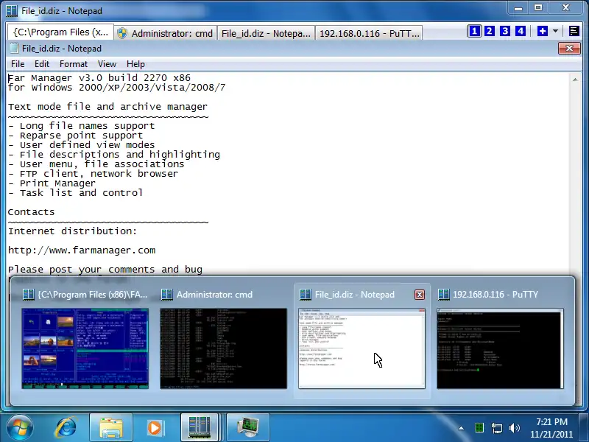
Task: Click the Far Manager thumbnail preview
Action: [x=85, y=348]
